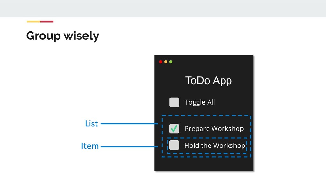Click the red segment of accent bar

pos(47,22)
